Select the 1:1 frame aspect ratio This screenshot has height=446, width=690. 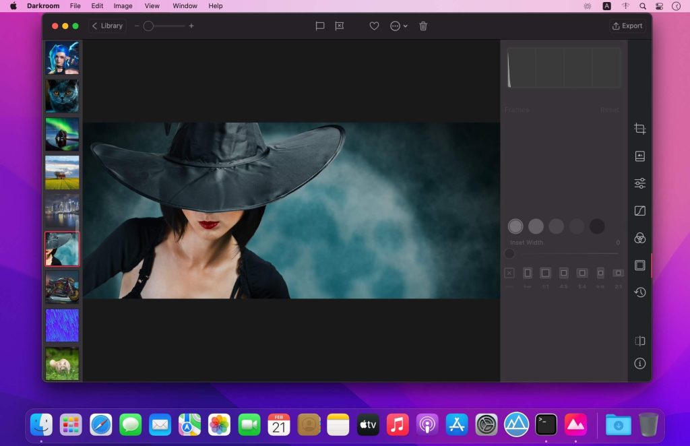(x=545, y=273)
